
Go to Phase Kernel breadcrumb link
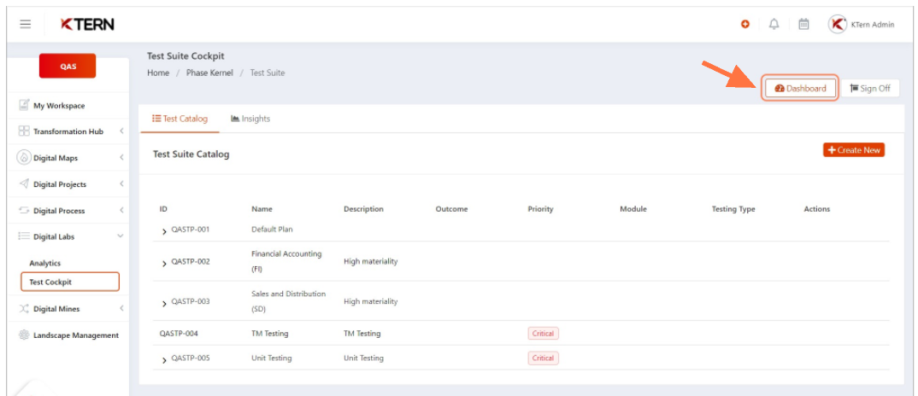pyautogui.click(x=209, y=73)
